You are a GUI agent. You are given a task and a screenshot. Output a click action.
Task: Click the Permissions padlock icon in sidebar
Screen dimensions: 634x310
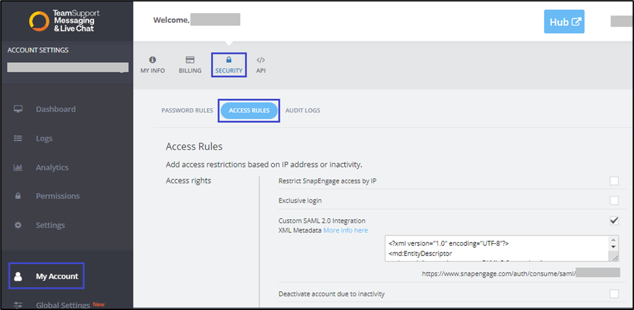click(18, 196)
